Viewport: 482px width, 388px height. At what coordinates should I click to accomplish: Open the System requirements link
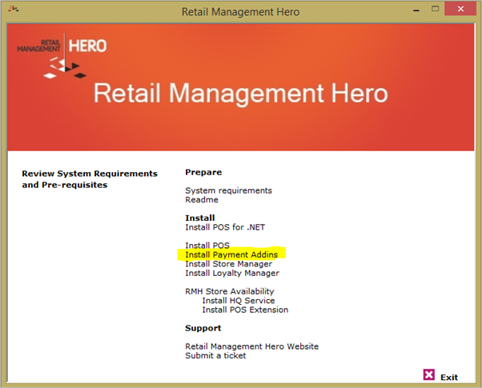coord(228,190)
